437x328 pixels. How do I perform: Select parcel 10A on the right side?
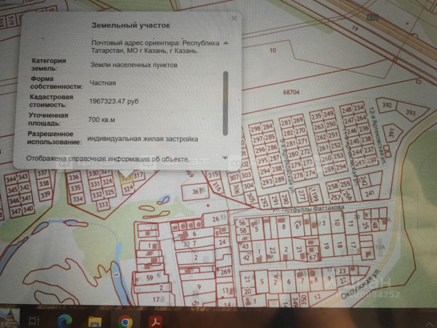380,247
